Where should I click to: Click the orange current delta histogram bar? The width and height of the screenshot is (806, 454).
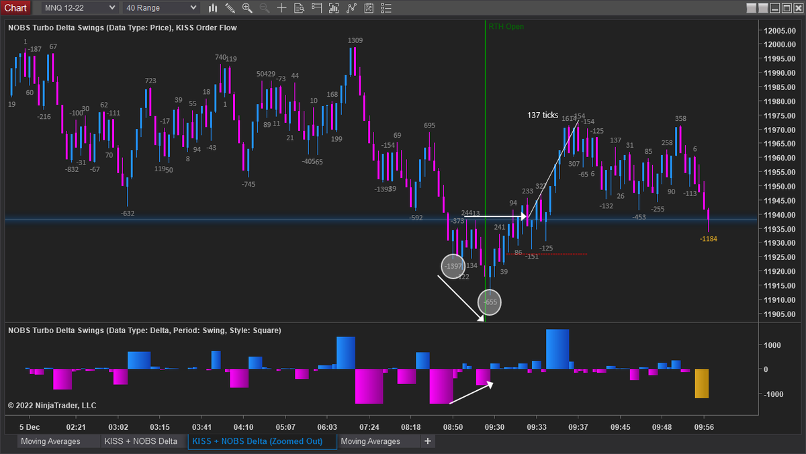click(x=702, y=383)
